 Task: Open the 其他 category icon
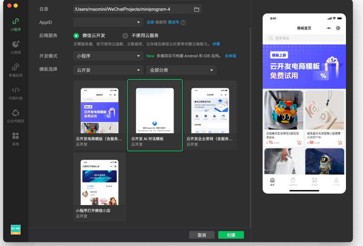click(16, 136)
